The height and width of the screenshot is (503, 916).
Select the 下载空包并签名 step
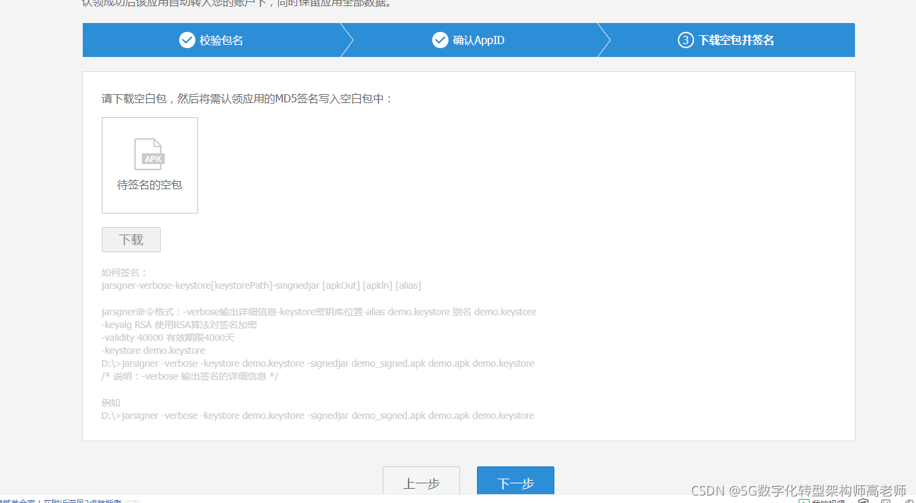pyautogui.click(x=726, y=40)
